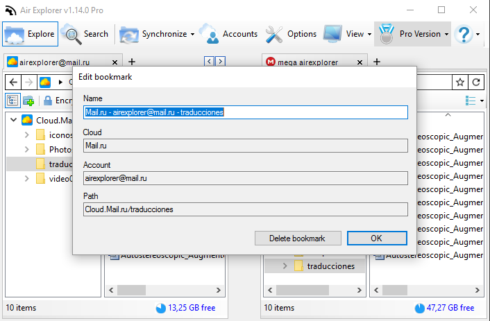
Task: Expand the Pro Version dropdown arrow
Action: pyautogui.click(x=446, y=34)
